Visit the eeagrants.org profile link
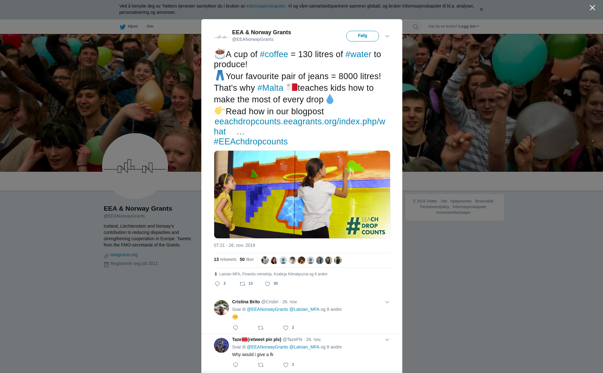 [124, 255]
